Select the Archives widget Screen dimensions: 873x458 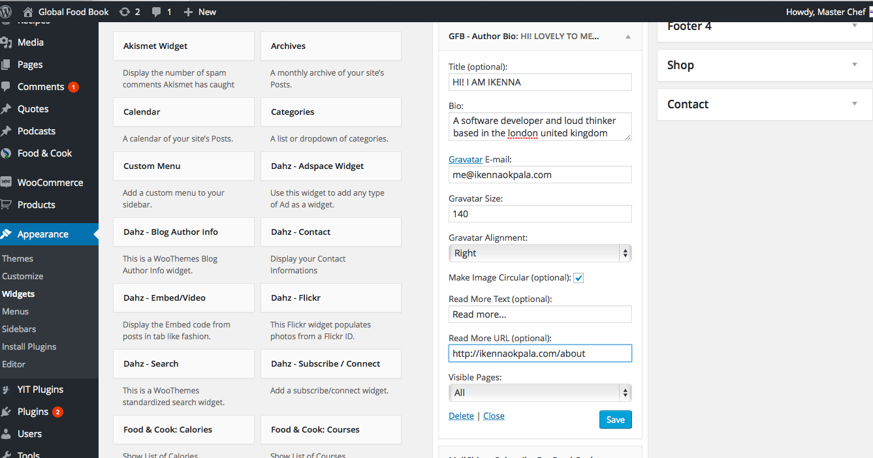[x=331, y=46]
